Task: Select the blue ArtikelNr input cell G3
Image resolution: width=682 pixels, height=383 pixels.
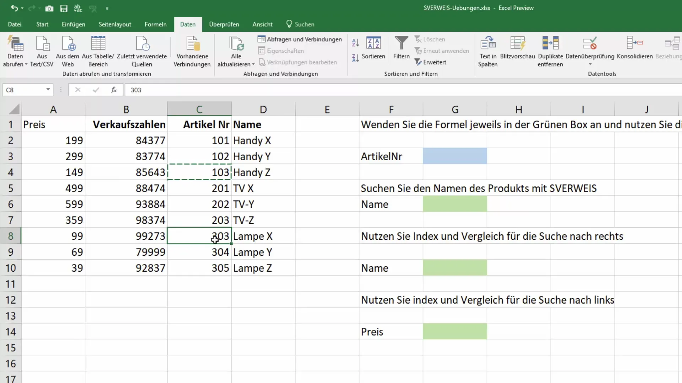Action: point(455,156)
